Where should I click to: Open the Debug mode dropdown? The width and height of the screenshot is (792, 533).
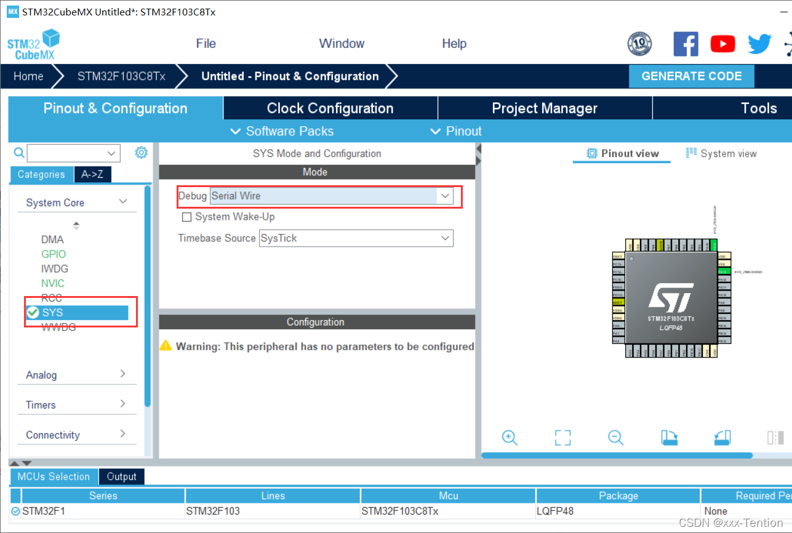(x=445, y=196)
